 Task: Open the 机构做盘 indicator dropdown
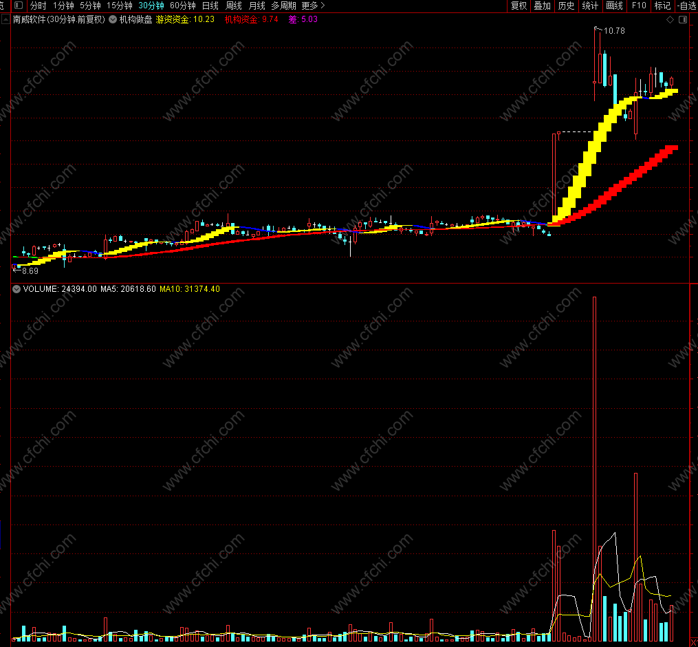click(x=113, y=19)
